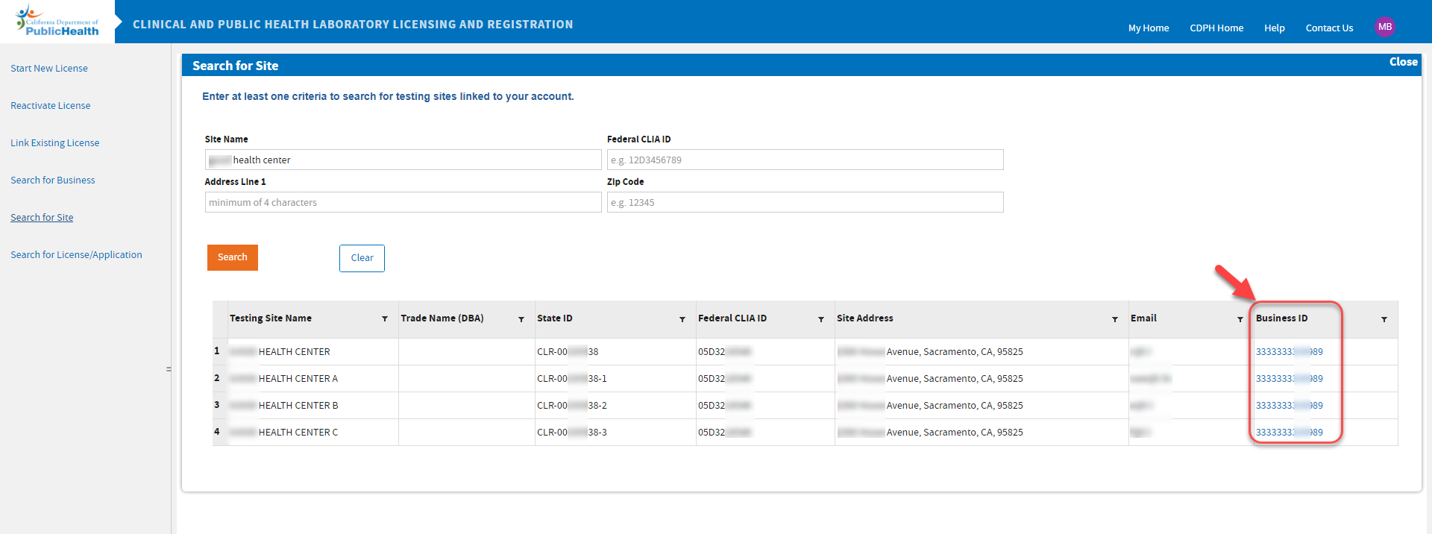Focus the Address Line 1 field
Viewport: 1432px width, 534px height.
pos(403,202)
